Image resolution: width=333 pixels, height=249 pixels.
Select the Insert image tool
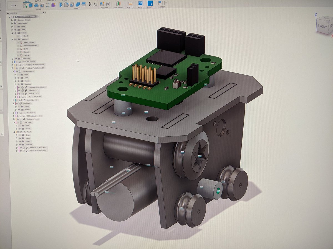point(140,3)
